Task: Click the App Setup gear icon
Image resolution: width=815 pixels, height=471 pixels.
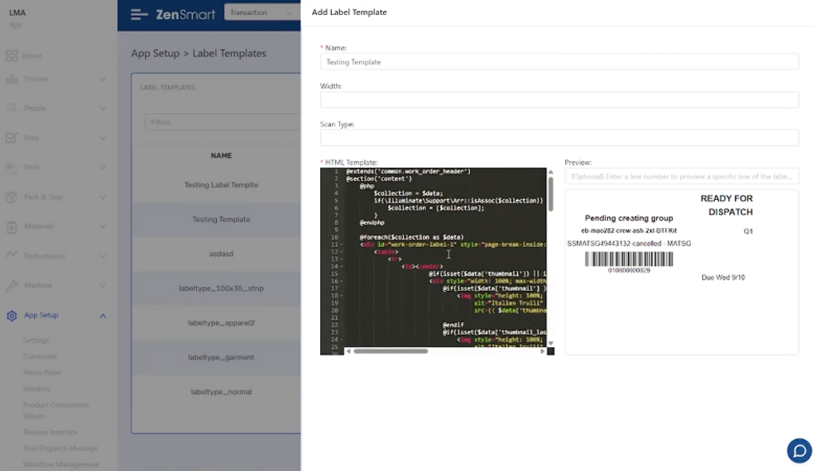Action: pyautogui.click(x=12, y=315)
